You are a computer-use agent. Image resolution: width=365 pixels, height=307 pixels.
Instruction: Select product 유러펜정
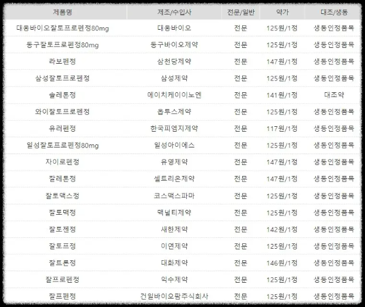tap(63, 129)
